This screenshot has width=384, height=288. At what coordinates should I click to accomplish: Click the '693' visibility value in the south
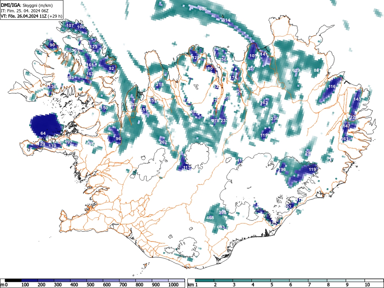[x=221, y=227]
